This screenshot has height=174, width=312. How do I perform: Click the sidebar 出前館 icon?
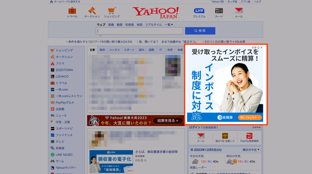[x=53, y=109]
